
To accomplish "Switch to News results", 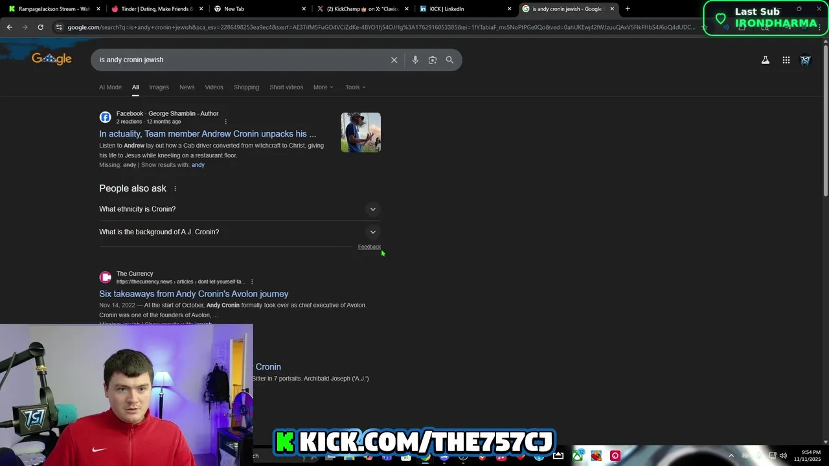I will tap(187, 87).
